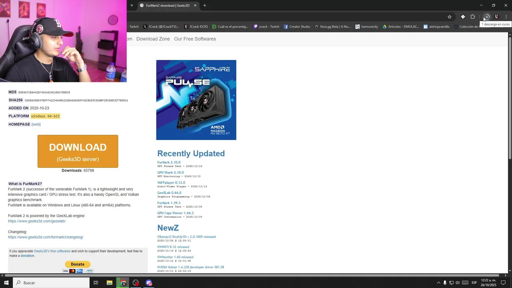This screenshot has width=512, height=288.
Task: Click the donation text link
Action: (27, 256)
